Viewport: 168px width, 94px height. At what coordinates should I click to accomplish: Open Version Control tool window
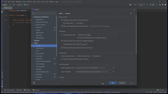9,90
